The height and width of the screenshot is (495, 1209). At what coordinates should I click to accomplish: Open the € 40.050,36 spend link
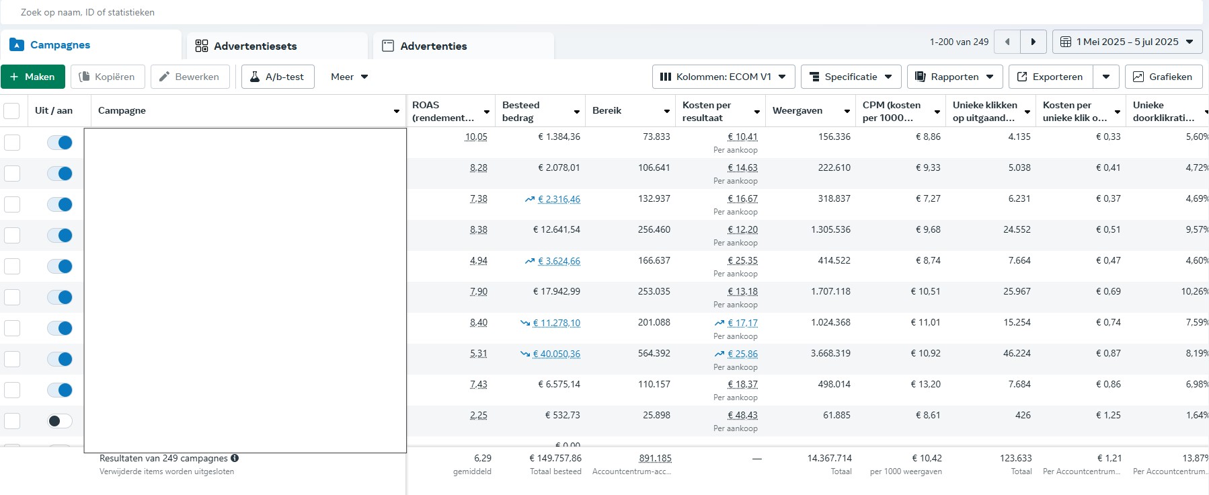(x=556, y=354)
